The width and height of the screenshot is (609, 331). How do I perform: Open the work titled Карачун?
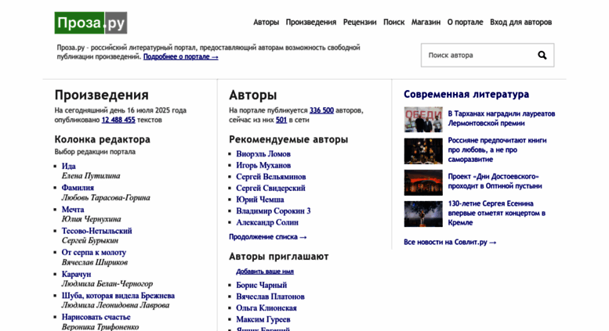coord(76,274)
